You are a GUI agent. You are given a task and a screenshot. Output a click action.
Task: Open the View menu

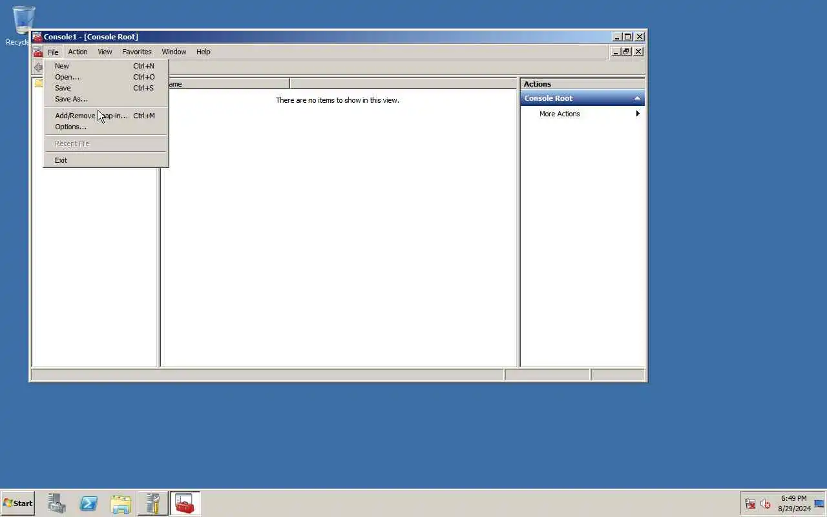(x=105, y=52)
